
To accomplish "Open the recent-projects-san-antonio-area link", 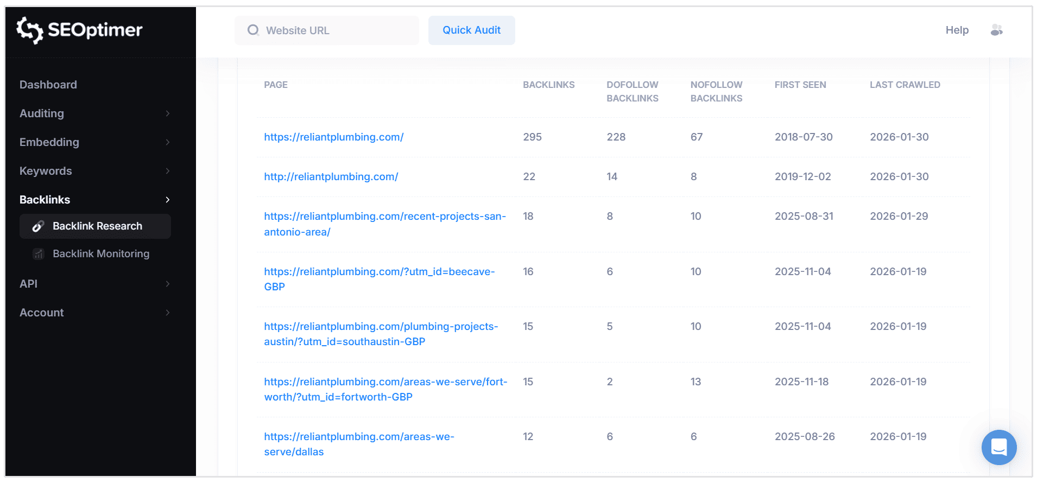I will pos(384,217).
